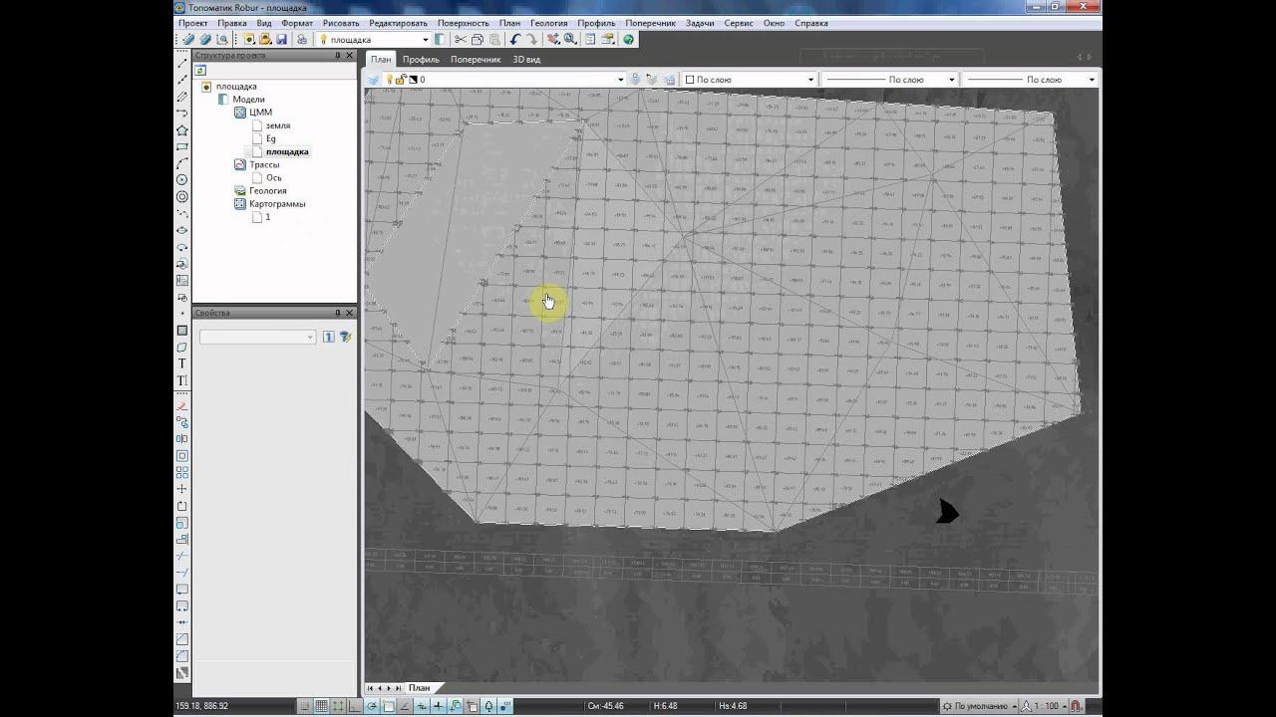Close the 'Структура проекта' panel
1276x717 pixels.
(351, 56)
